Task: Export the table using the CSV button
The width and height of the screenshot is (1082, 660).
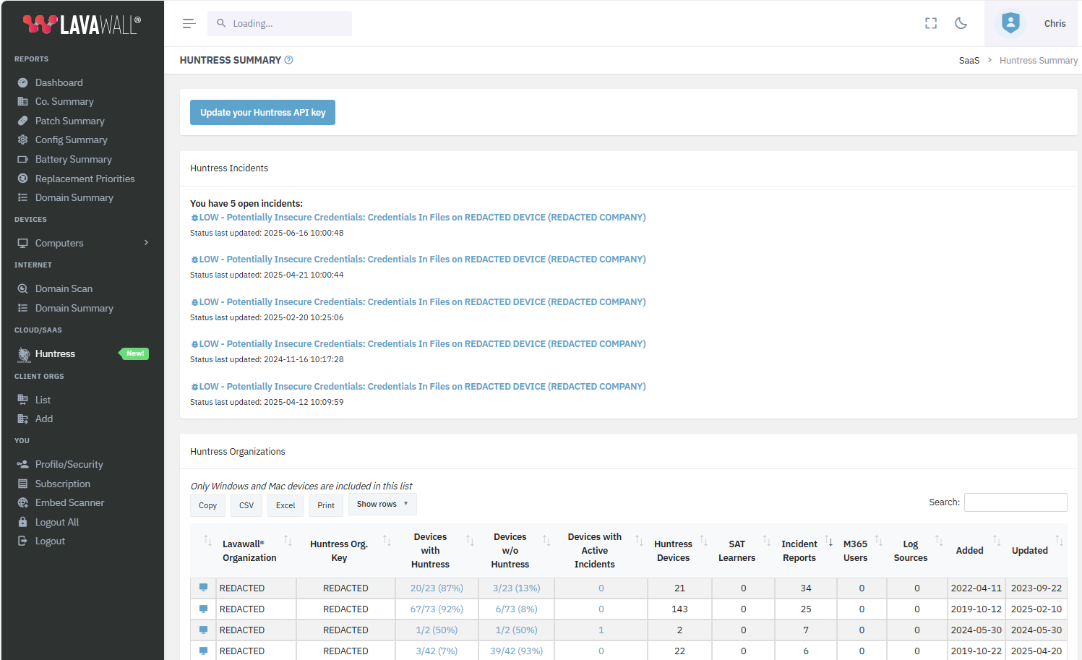Action: [x=246, y=505]
